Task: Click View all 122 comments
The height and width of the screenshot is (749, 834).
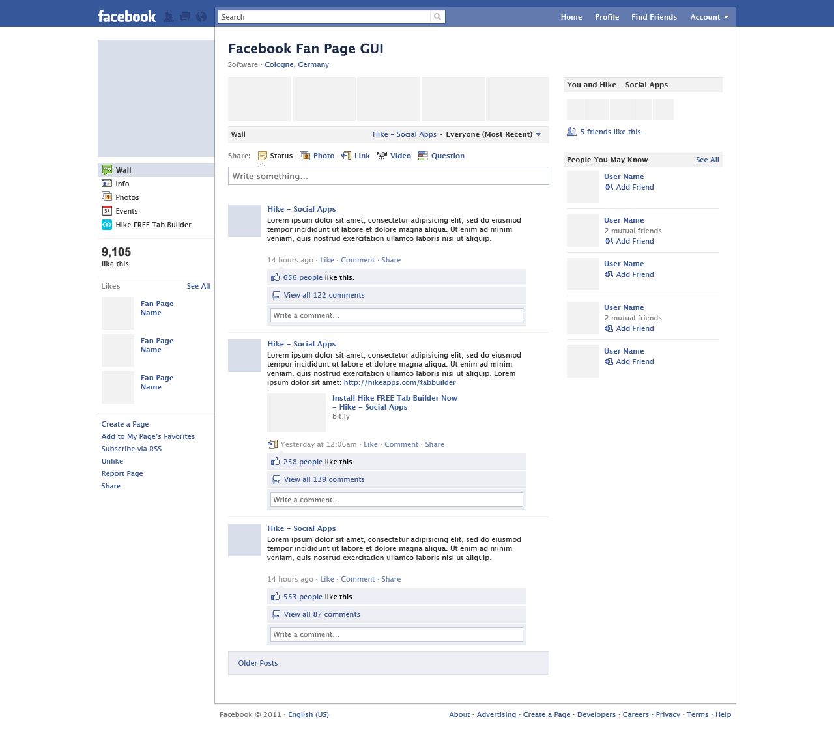Action: (x=324, y=295)
